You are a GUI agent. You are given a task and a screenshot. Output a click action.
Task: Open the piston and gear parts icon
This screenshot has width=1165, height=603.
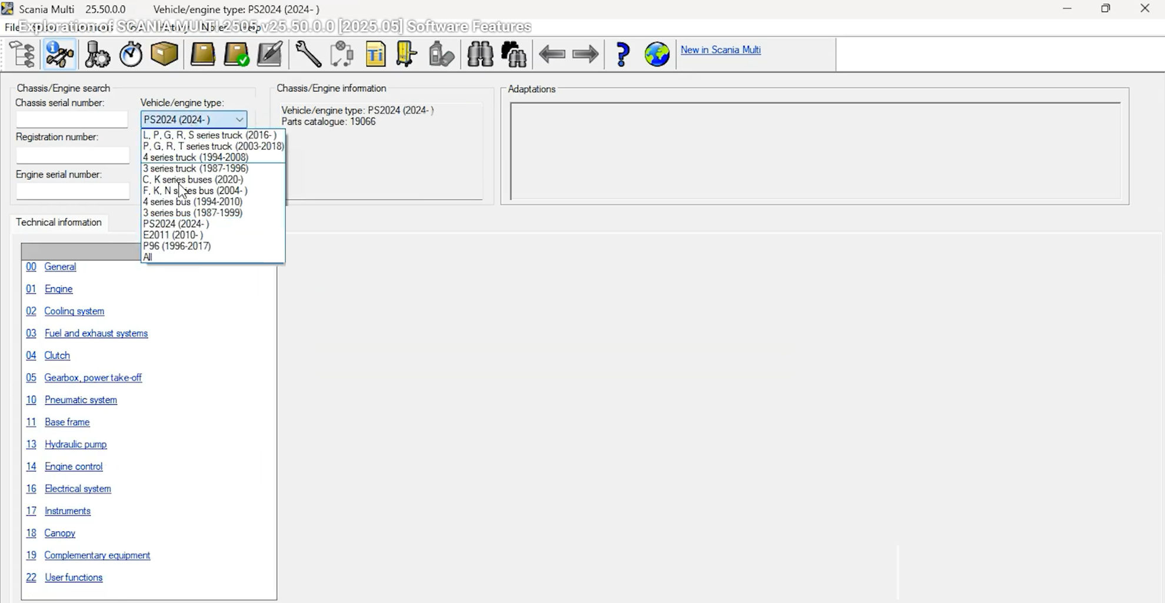(x=96, y=55)
